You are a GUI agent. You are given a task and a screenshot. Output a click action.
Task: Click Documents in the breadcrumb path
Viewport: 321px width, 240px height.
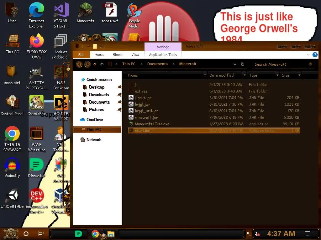pyautogui.click(x=157, y=64)
